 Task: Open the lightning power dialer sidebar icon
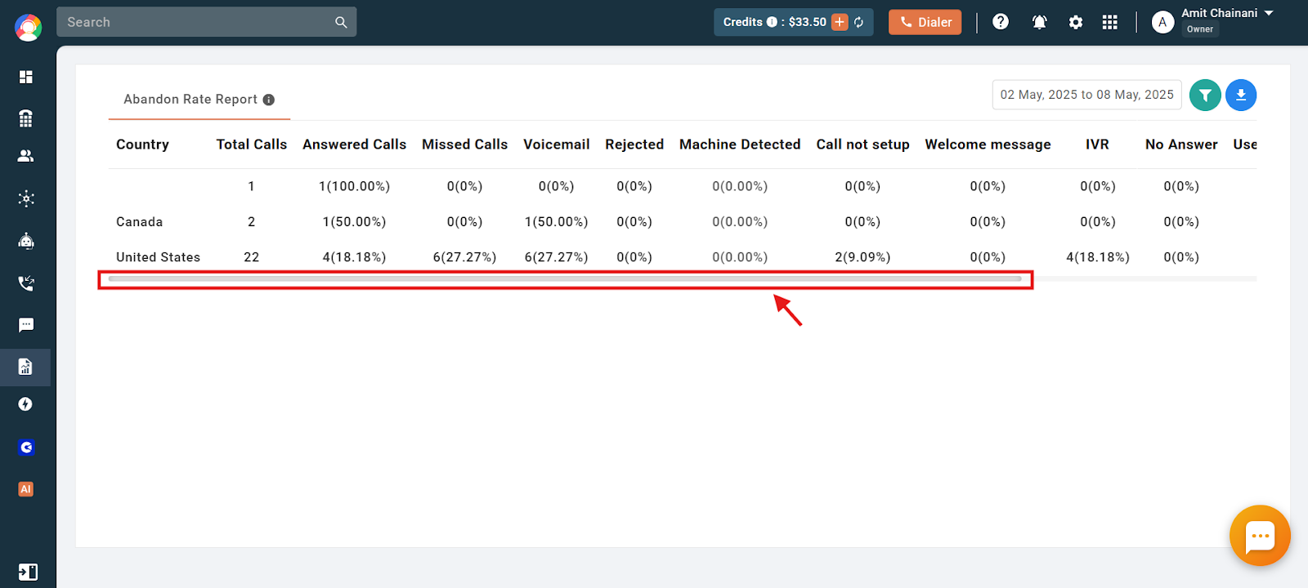tap(26, 404)
